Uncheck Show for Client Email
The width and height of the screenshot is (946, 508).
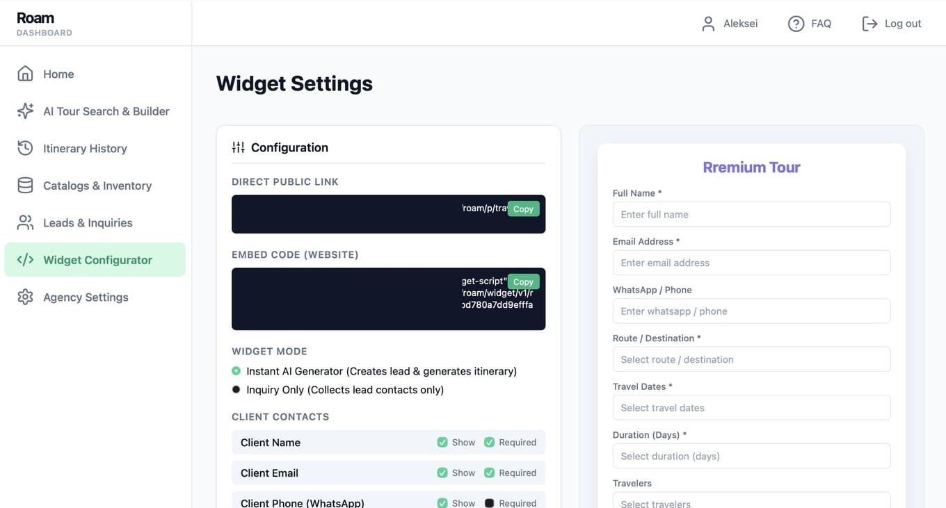(x=442, y=473)
